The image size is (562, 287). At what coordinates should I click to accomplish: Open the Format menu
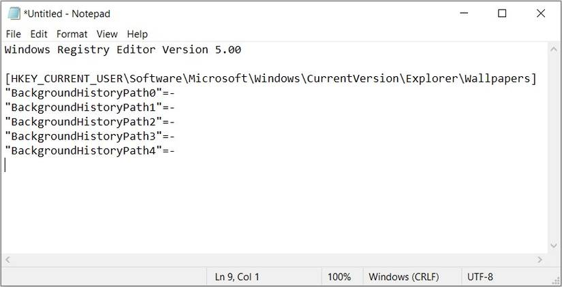(x=72, y=34)
